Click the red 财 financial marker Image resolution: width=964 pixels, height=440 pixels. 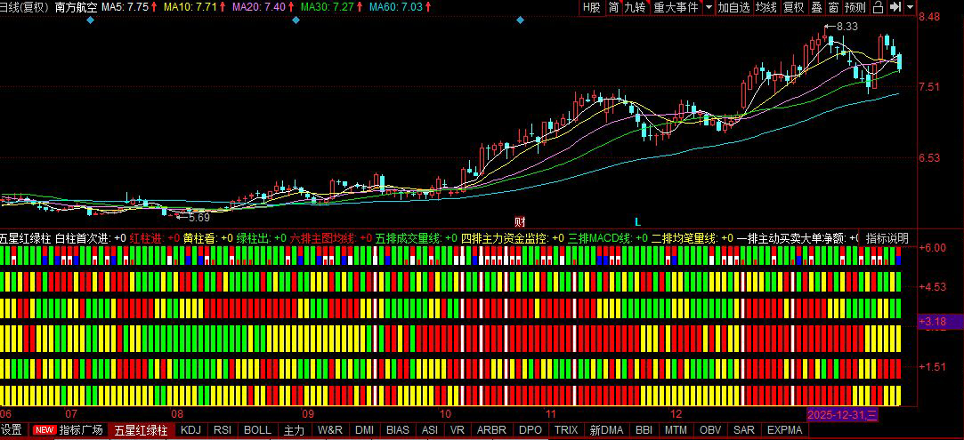(520, 221)
